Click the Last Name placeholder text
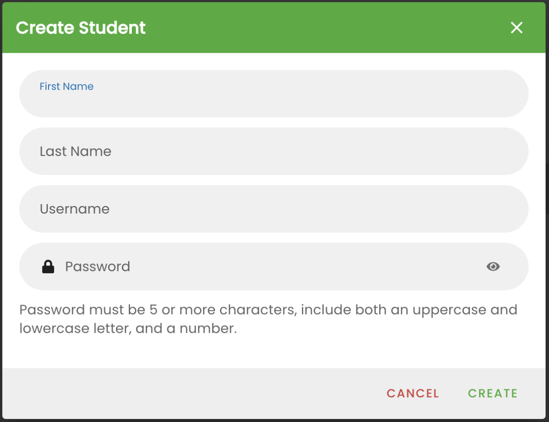Screen dimensions: 549x422 point(76,151)
